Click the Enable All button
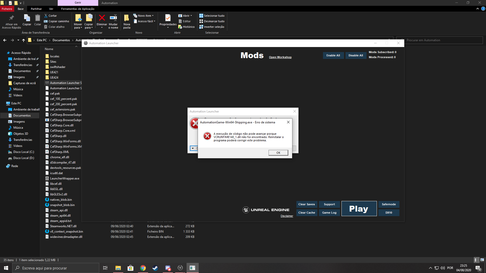 tap(333, 55)
